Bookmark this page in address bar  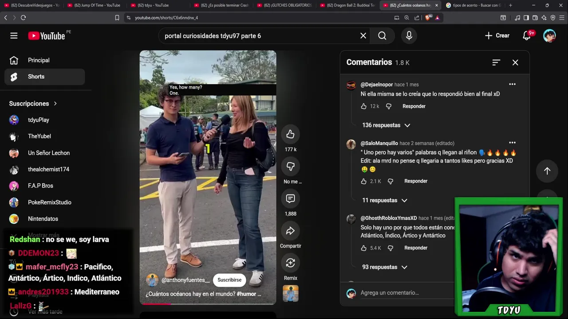pyautogui.click(x=117, y=18)
